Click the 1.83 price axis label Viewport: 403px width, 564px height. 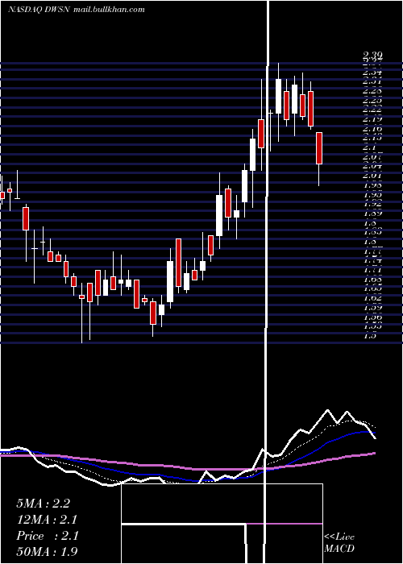tap(372, 232)
